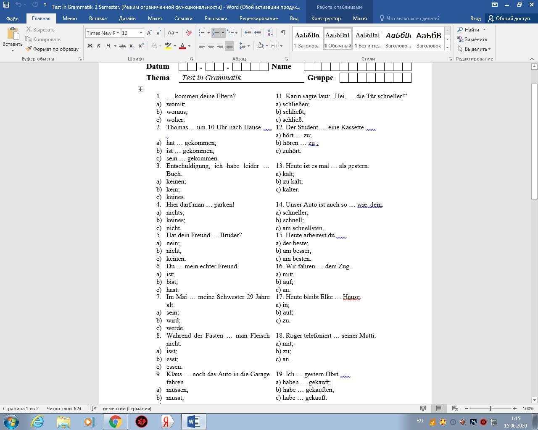Increase the paragraph indent
Screen dimensions: 538x430
coord(257,33)
